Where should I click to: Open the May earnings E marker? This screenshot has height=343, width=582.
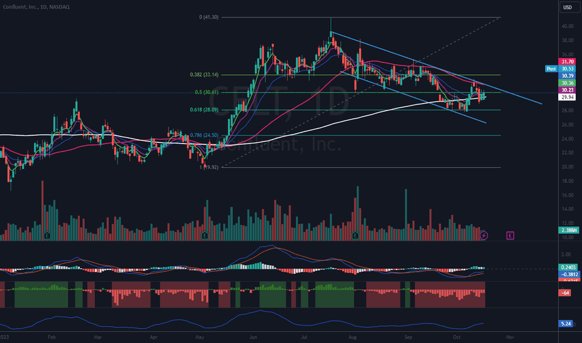(x=205, y=236)
